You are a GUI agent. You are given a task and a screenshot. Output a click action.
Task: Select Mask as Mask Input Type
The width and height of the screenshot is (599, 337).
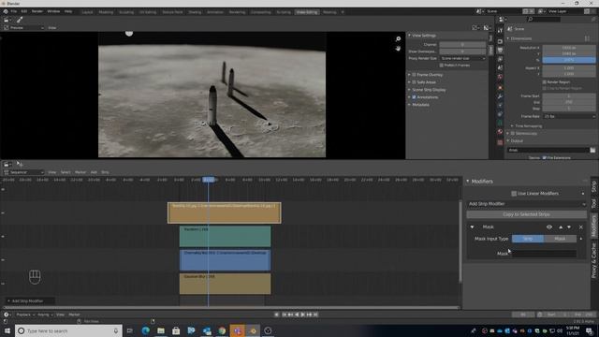tap(560, 239)
